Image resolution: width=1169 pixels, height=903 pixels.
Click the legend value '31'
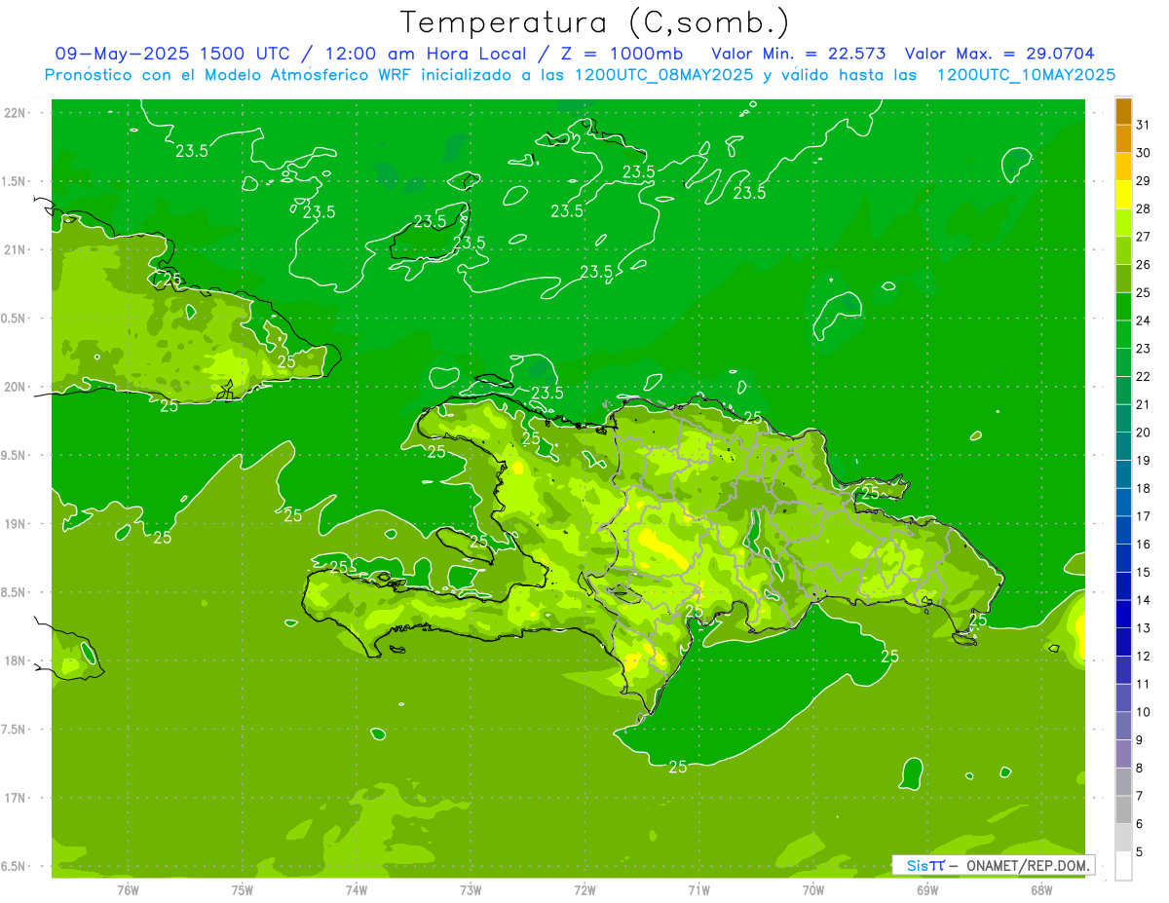point(1144,125)
